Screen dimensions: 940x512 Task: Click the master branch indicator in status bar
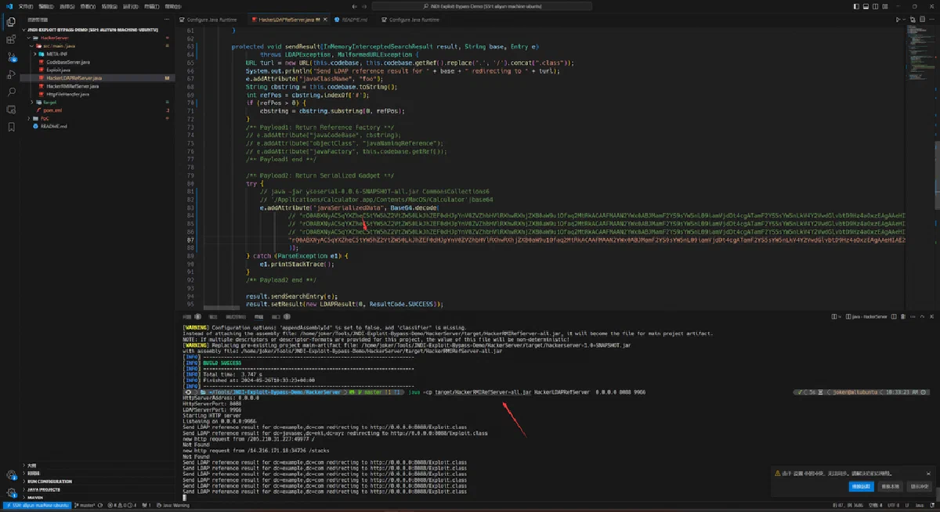pos(86,505)
